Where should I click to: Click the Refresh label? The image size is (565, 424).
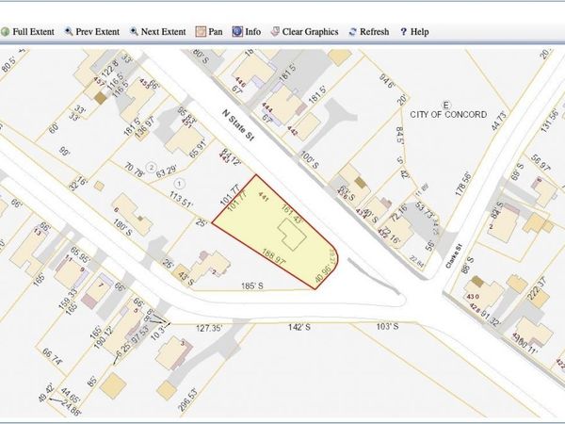pyautogui.click(x=375, y=32)
